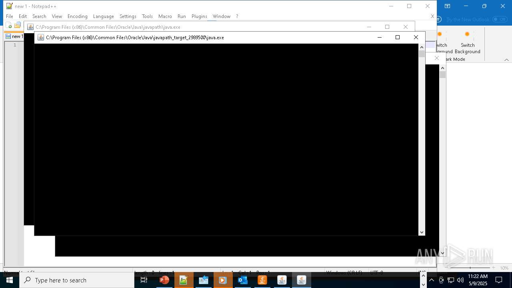Toggle Try the New Outlook switch
Viewport: 512px width, 288px height.
(500, 19)
